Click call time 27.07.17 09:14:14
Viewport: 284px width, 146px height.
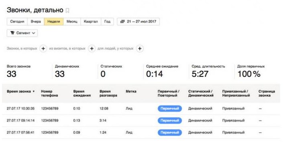coord(20,120)
